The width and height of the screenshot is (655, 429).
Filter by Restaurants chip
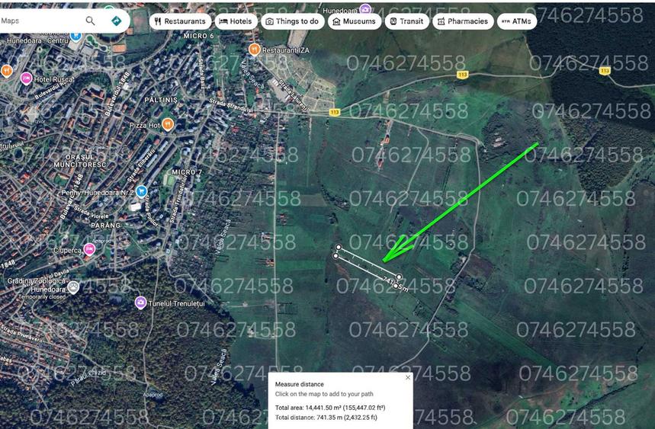pos(180,21)
